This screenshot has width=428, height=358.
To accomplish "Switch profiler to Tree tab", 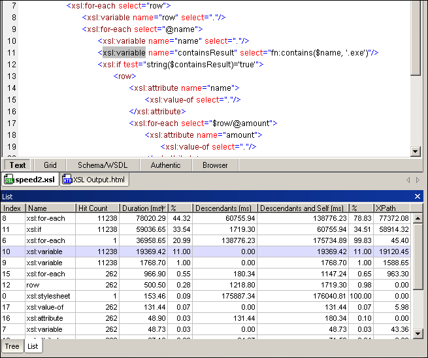I will pos(12,346).
